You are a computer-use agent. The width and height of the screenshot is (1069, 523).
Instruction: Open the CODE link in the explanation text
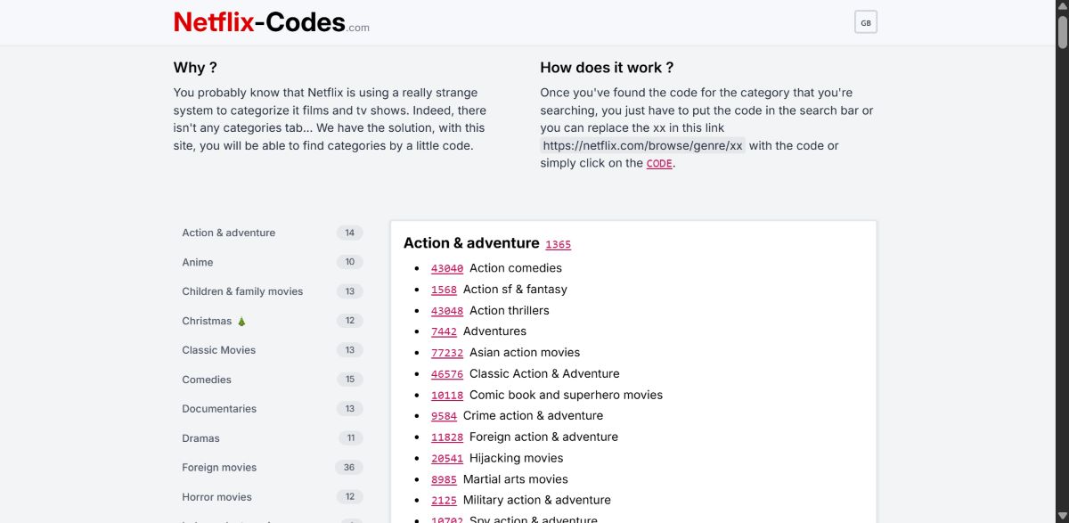(x=658, y=163)
